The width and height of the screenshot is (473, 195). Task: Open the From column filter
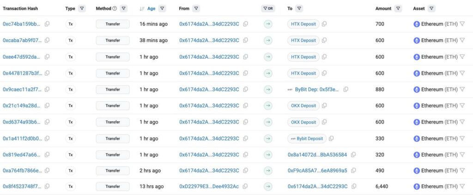[196, 8]
